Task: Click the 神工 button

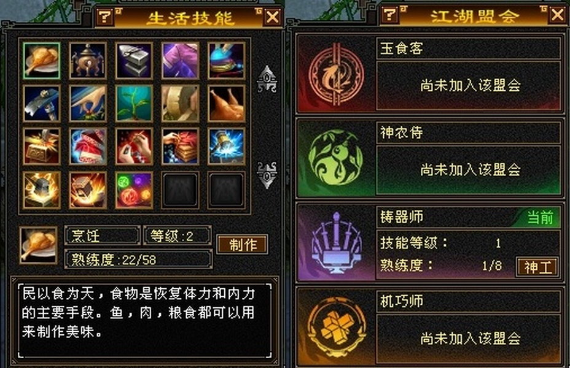Action: coord(537,267)
